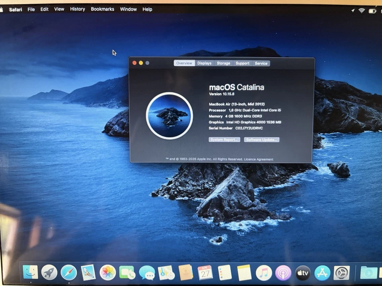Click the macOS Catalina title text
Image resolution: width=382 pixels, height=286 pixels.
236,87
